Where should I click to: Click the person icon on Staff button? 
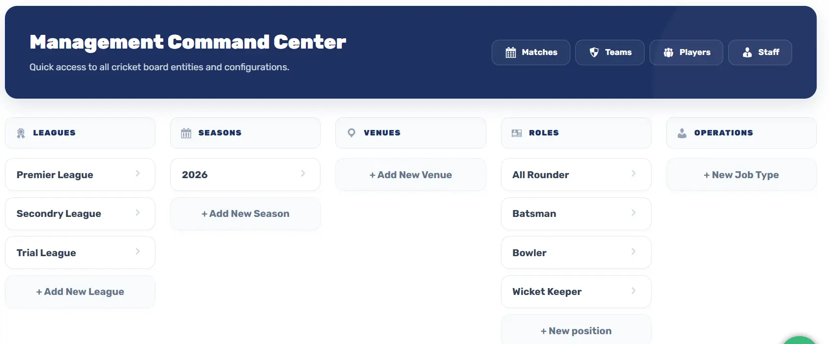(x=747, y=53)
